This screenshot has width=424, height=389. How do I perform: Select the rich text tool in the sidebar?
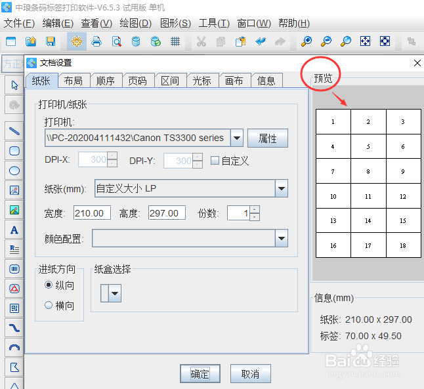coord(14,249)
